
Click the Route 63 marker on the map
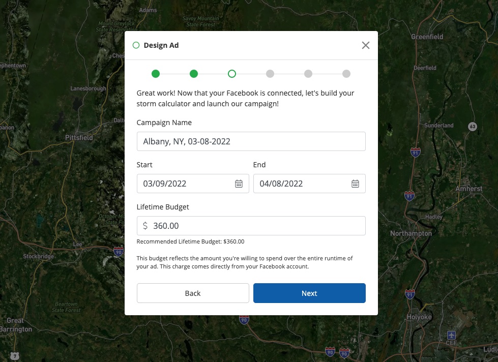tap(473, 126)
